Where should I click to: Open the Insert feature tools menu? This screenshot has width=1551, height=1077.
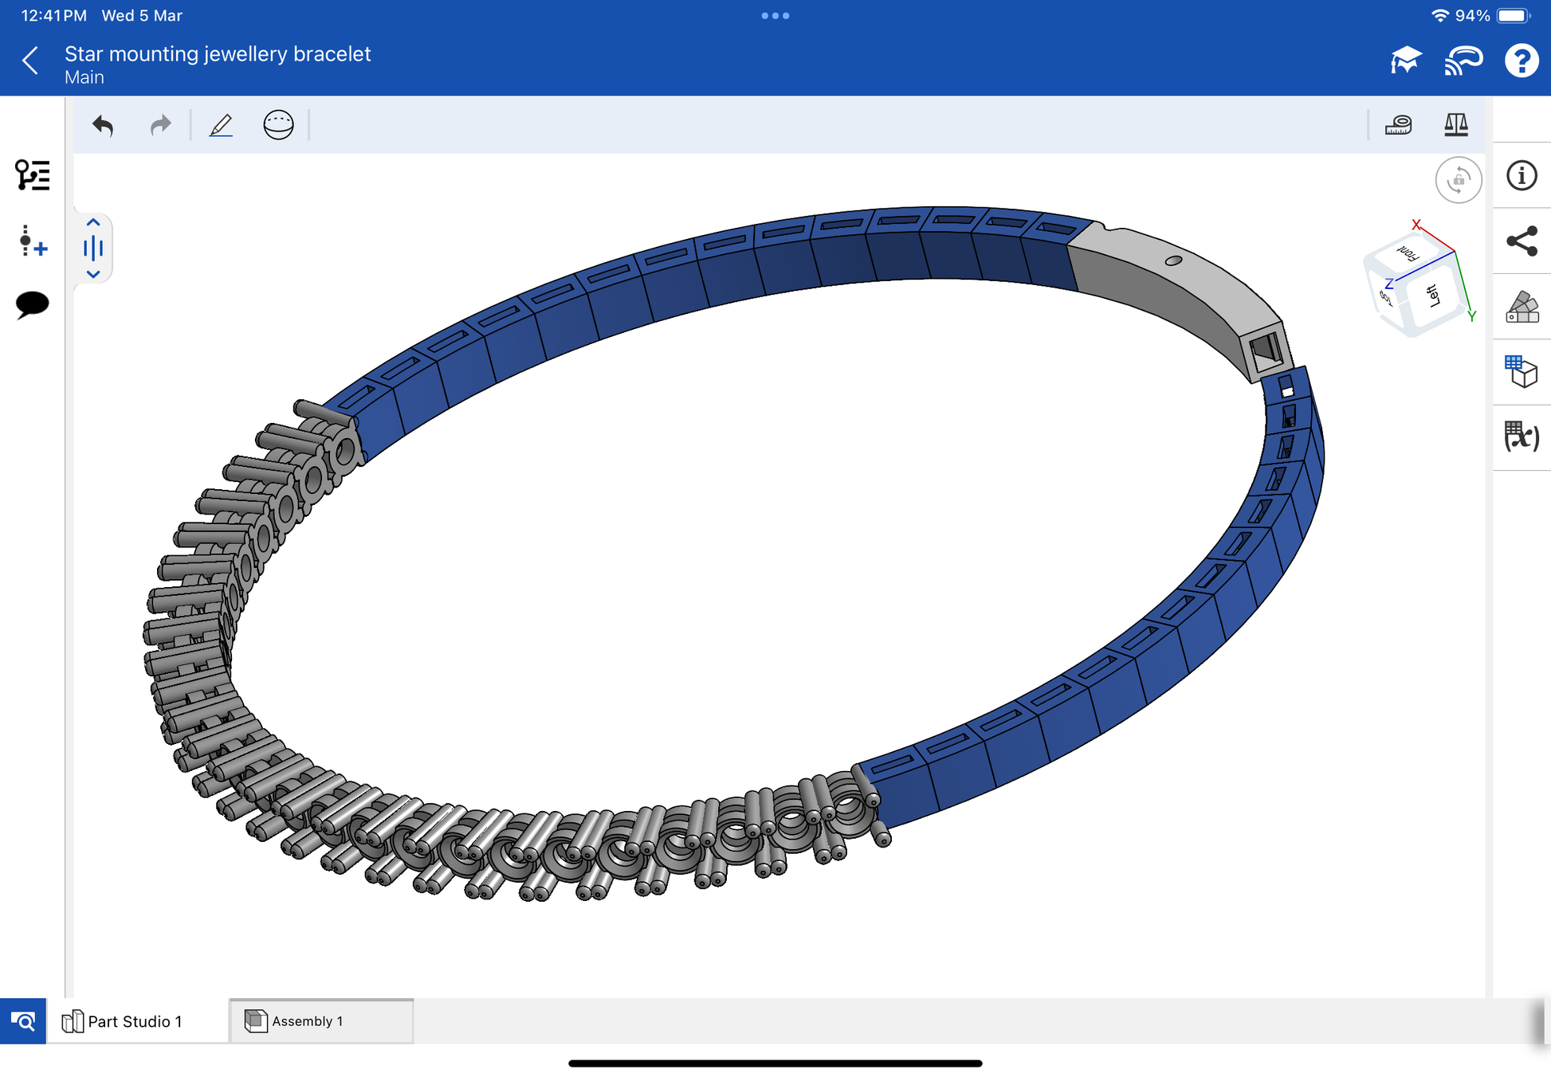(33, 241)
